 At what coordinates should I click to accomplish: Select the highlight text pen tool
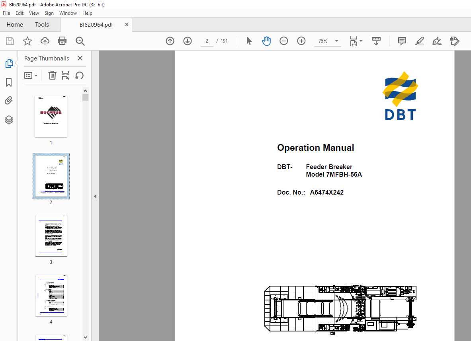(419, 41)
